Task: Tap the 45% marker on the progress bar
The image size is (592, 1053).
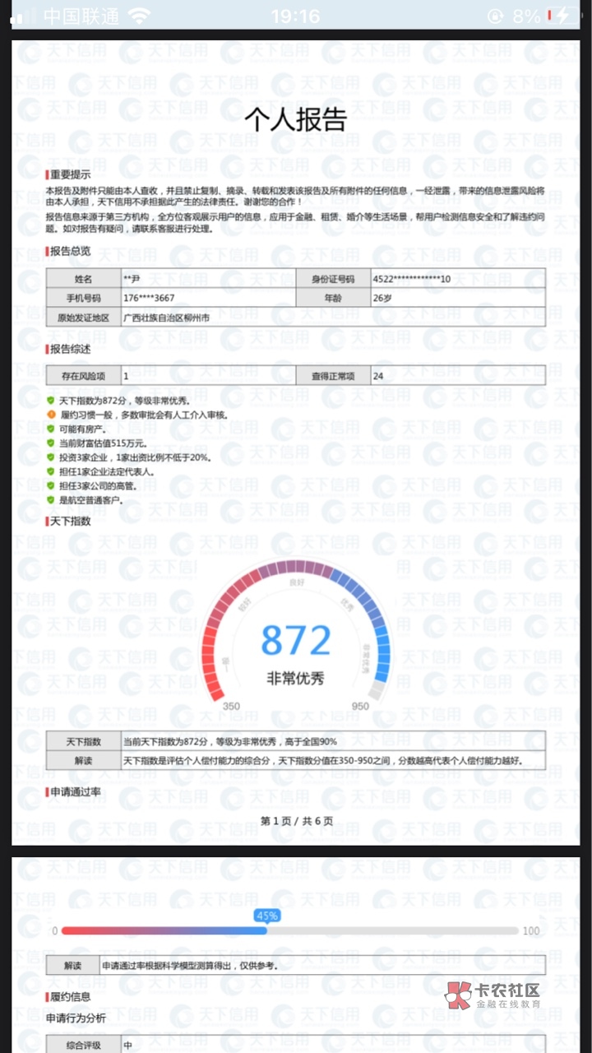Action: (266, 916)
